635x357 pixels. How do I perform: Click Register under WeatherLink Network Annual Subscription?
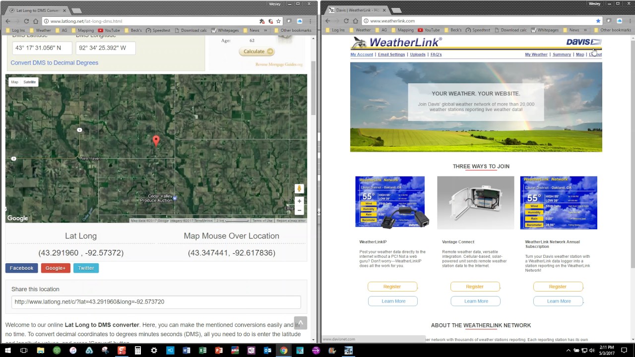pyautogui.click(x=558, y=287)
